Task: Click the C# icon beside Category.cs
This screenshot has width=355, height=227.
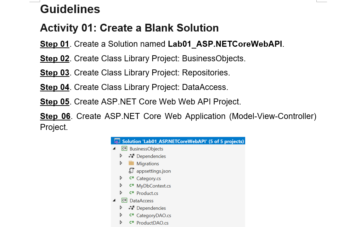Action: click(x=131, y=178)
